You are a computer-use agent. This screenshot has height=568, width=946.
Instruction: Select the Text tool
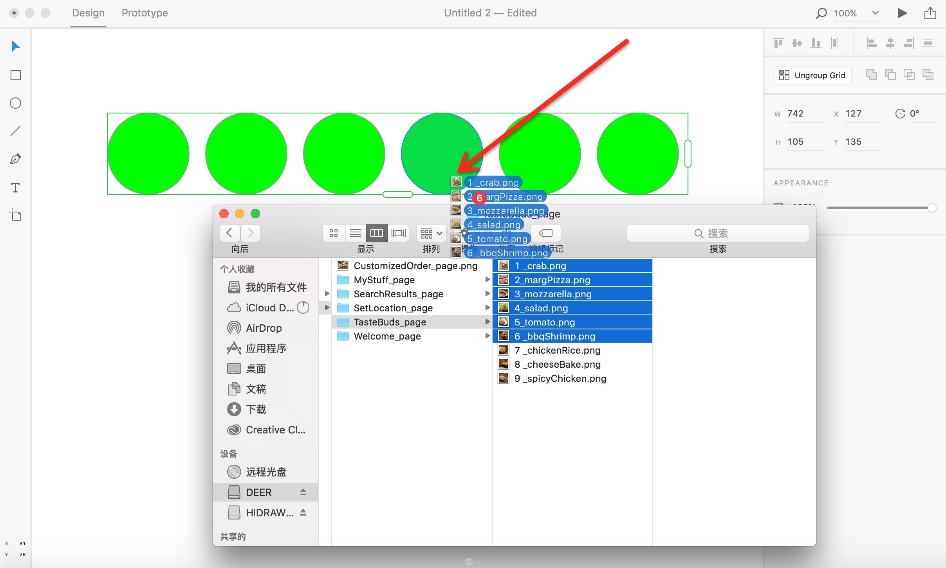16,188
